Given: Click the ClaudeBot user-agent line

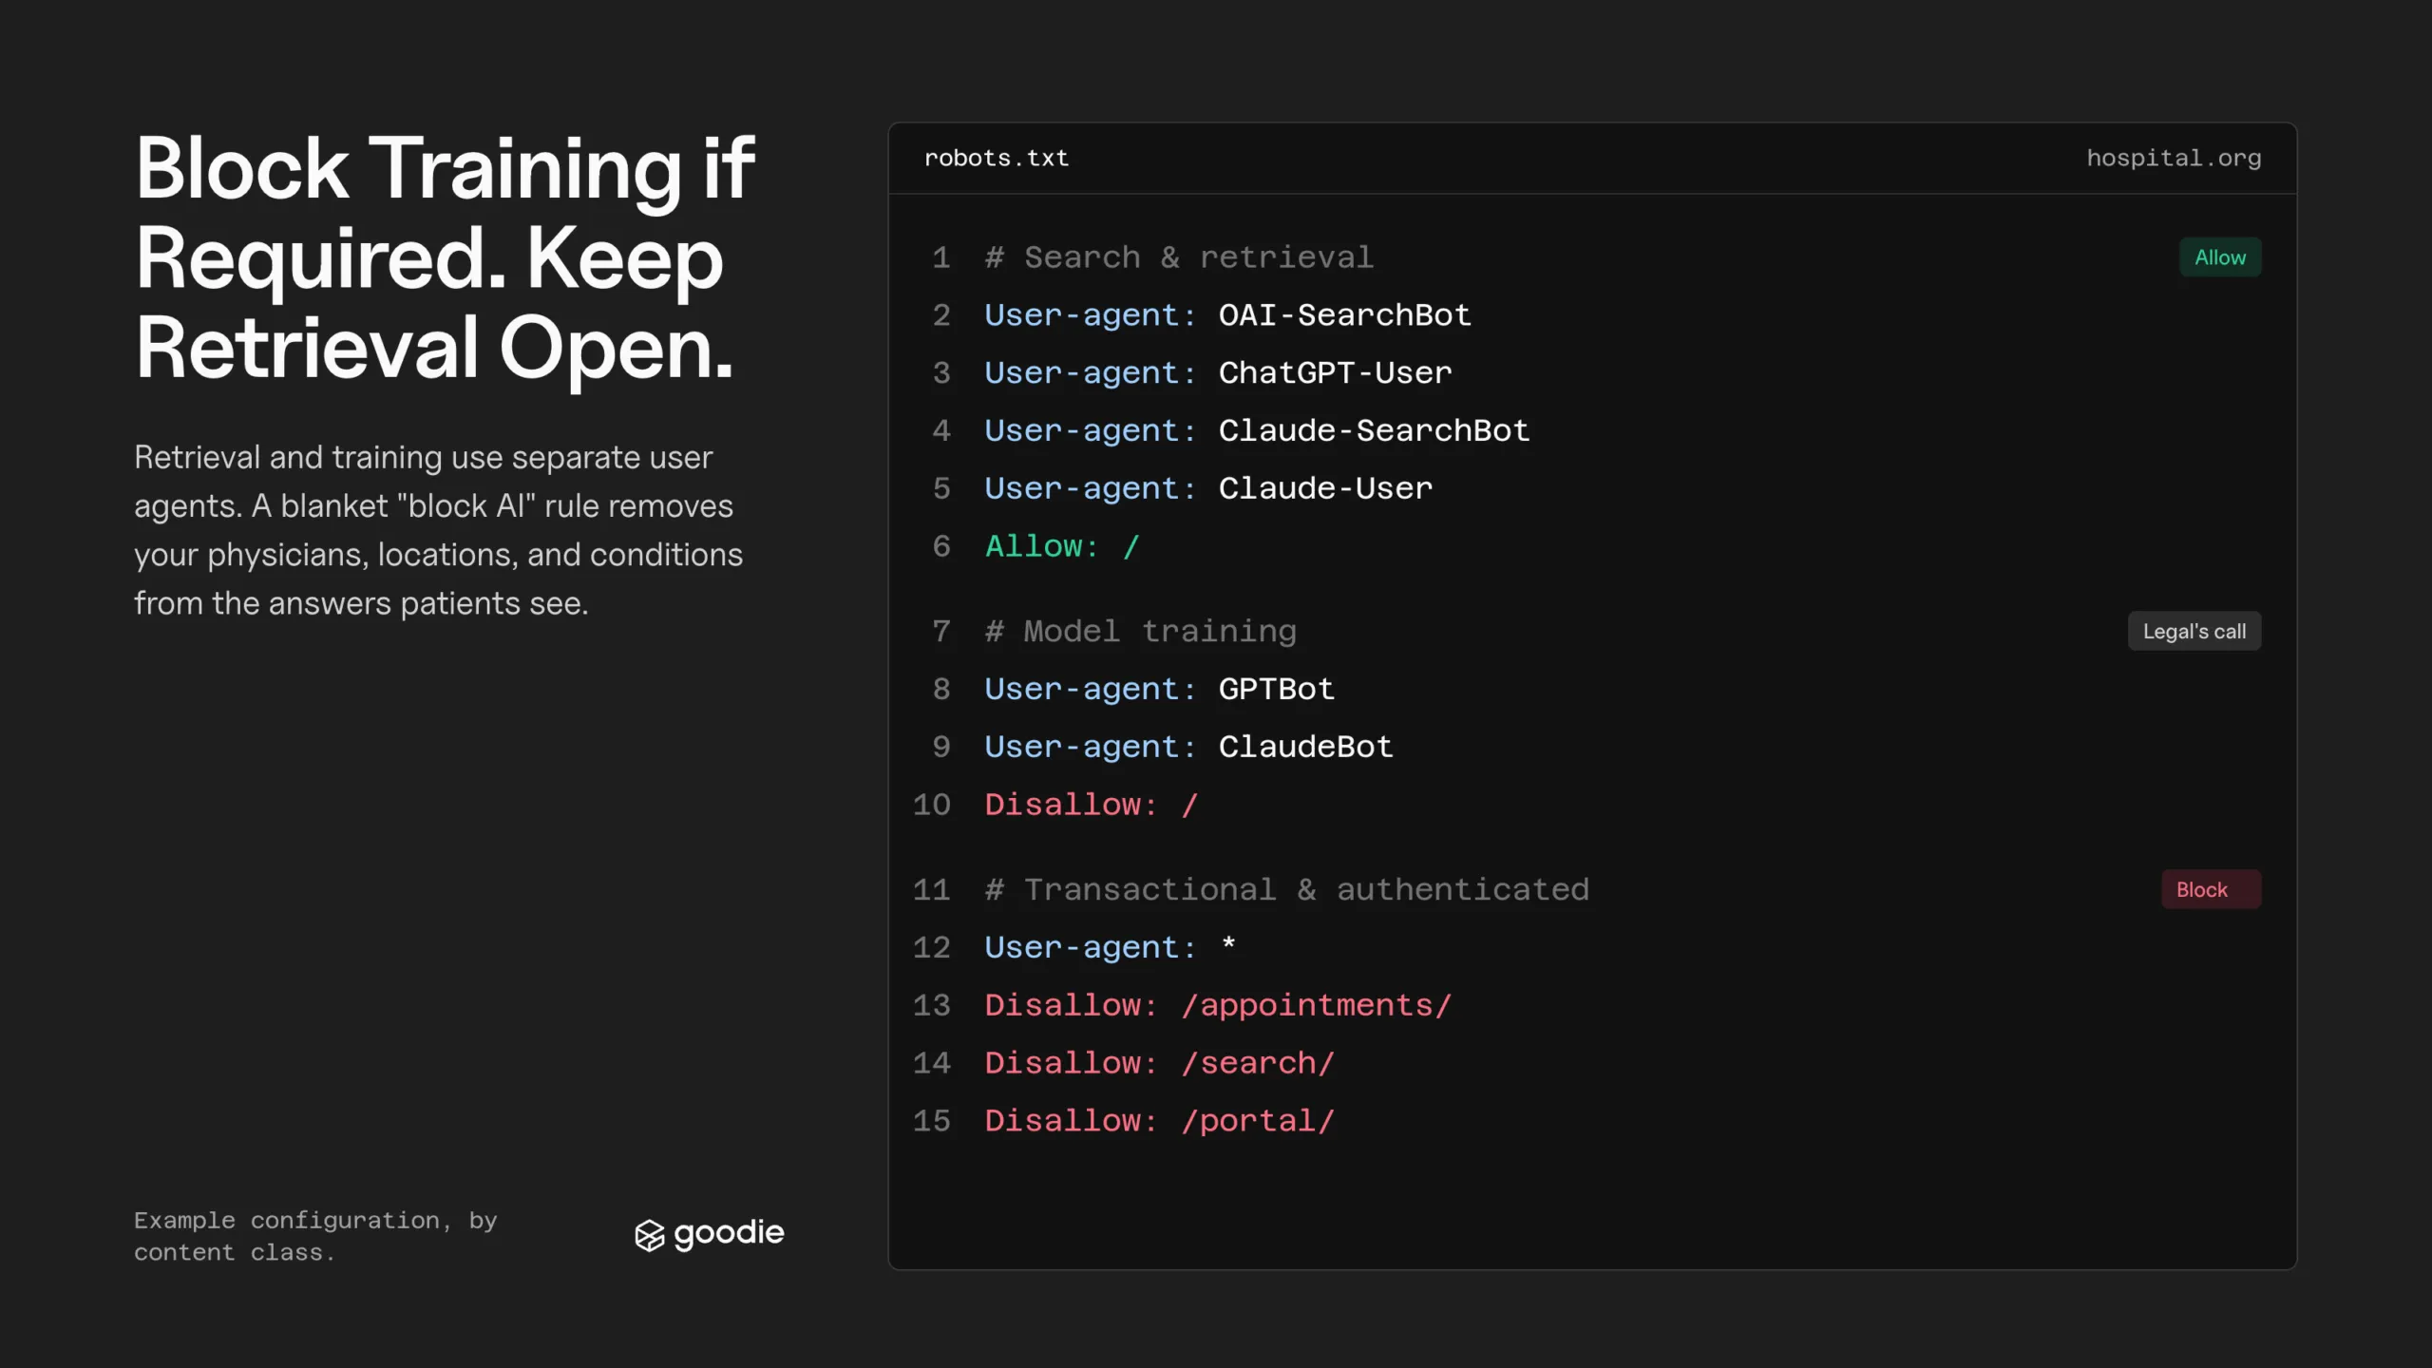Looking at the screenshot, I should [1188, 747].
